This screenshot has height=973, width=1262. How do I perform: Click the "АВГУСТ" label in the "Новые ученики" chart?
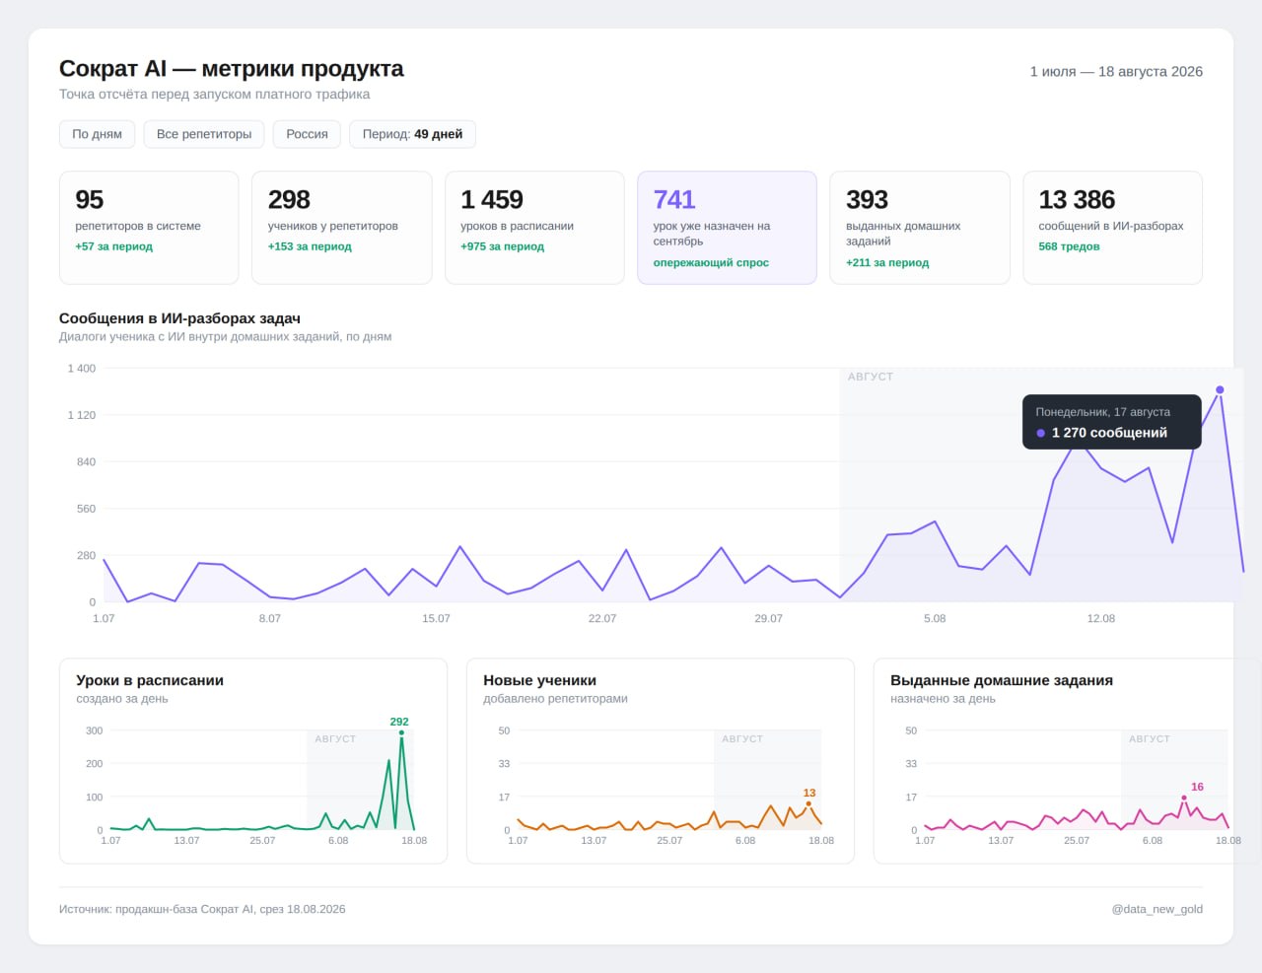(x=742, y=738)
